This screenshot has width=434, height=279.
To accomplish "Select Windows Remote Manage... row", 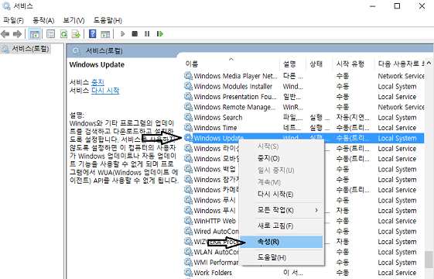I will [x=304, y=107].
